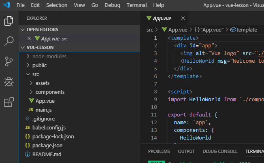Click Vue icon beside App.vue in src folder
This screenshot has width=264, height=163.
click(32, 101)
